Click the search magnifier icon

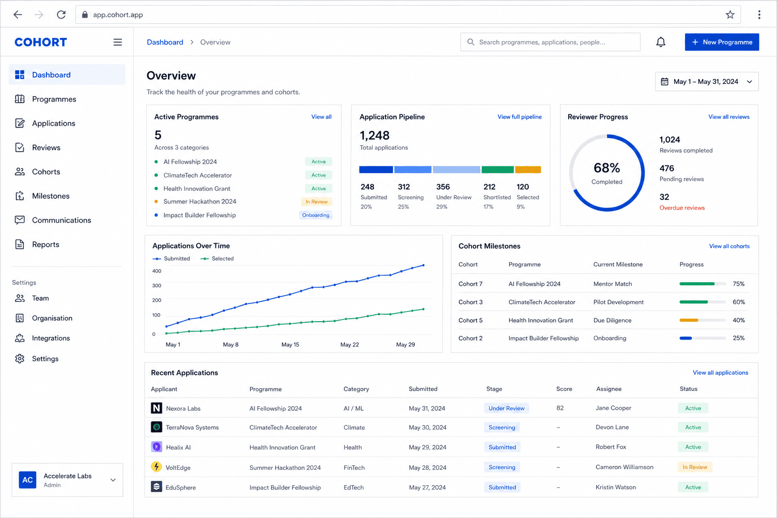470,42
